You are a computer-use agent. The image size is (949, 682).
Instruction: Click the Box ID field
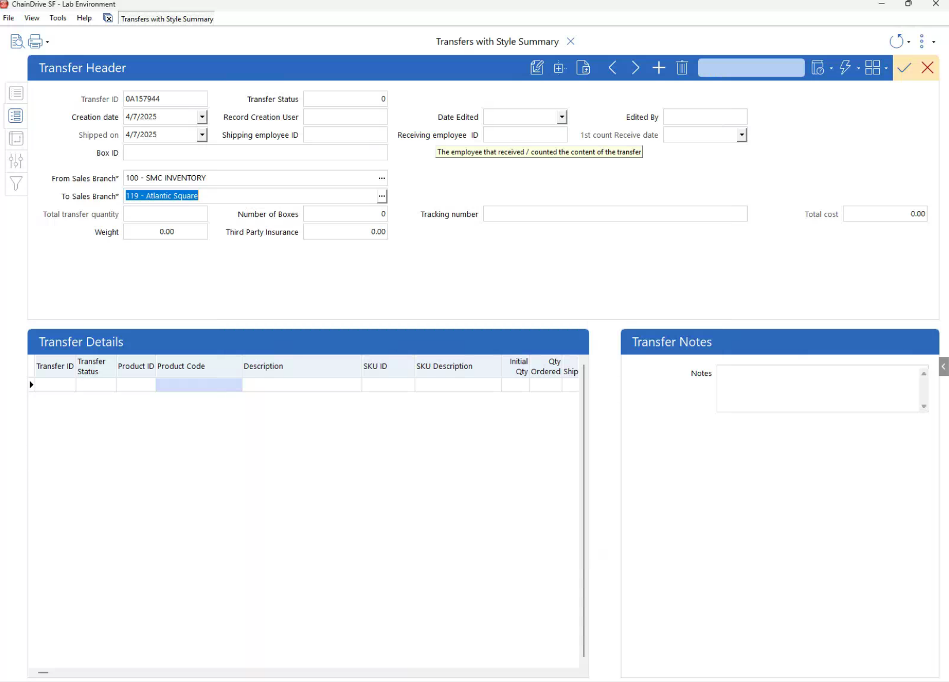click(x=255, y=153)
